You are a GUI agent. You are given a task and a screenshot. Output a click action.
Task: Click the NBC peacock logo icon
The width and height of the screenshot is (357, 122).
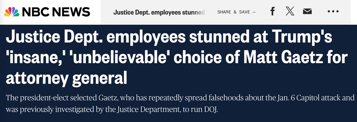11,12
